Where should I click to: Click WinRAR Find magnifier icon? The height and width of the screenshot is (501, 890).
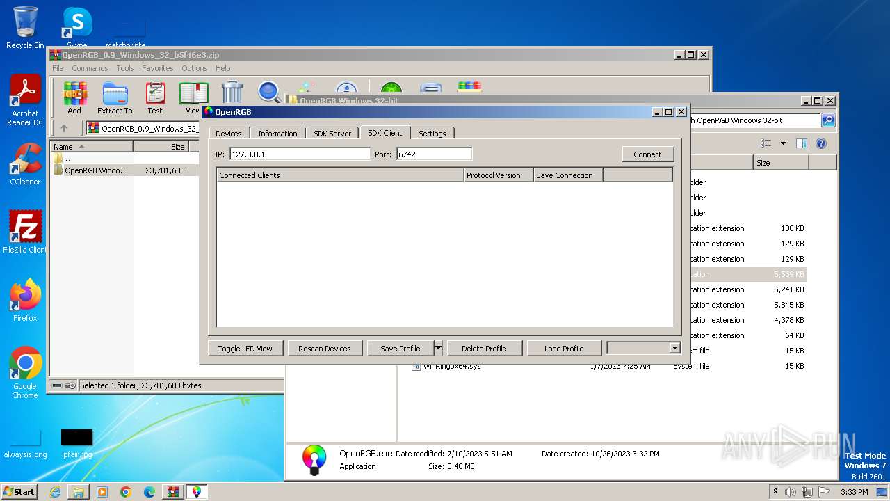coord(268,93)
